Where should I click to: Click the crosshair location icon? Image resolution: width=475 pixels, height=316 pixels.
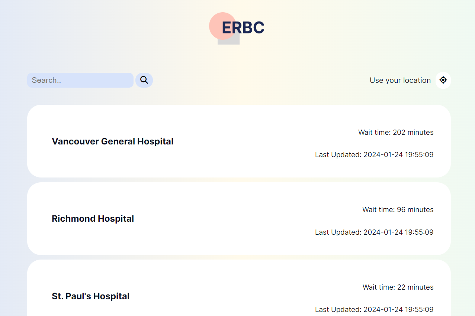click(x=443, y=80)
